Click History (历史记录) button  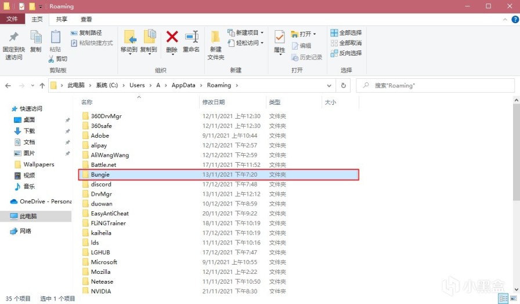pyautogui.click(x=307, y=57)
